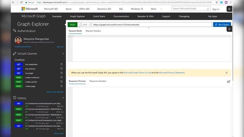Screen dimensions: 244x137
Task: Select the 'my notebooks' sample query
Action: 31,64
